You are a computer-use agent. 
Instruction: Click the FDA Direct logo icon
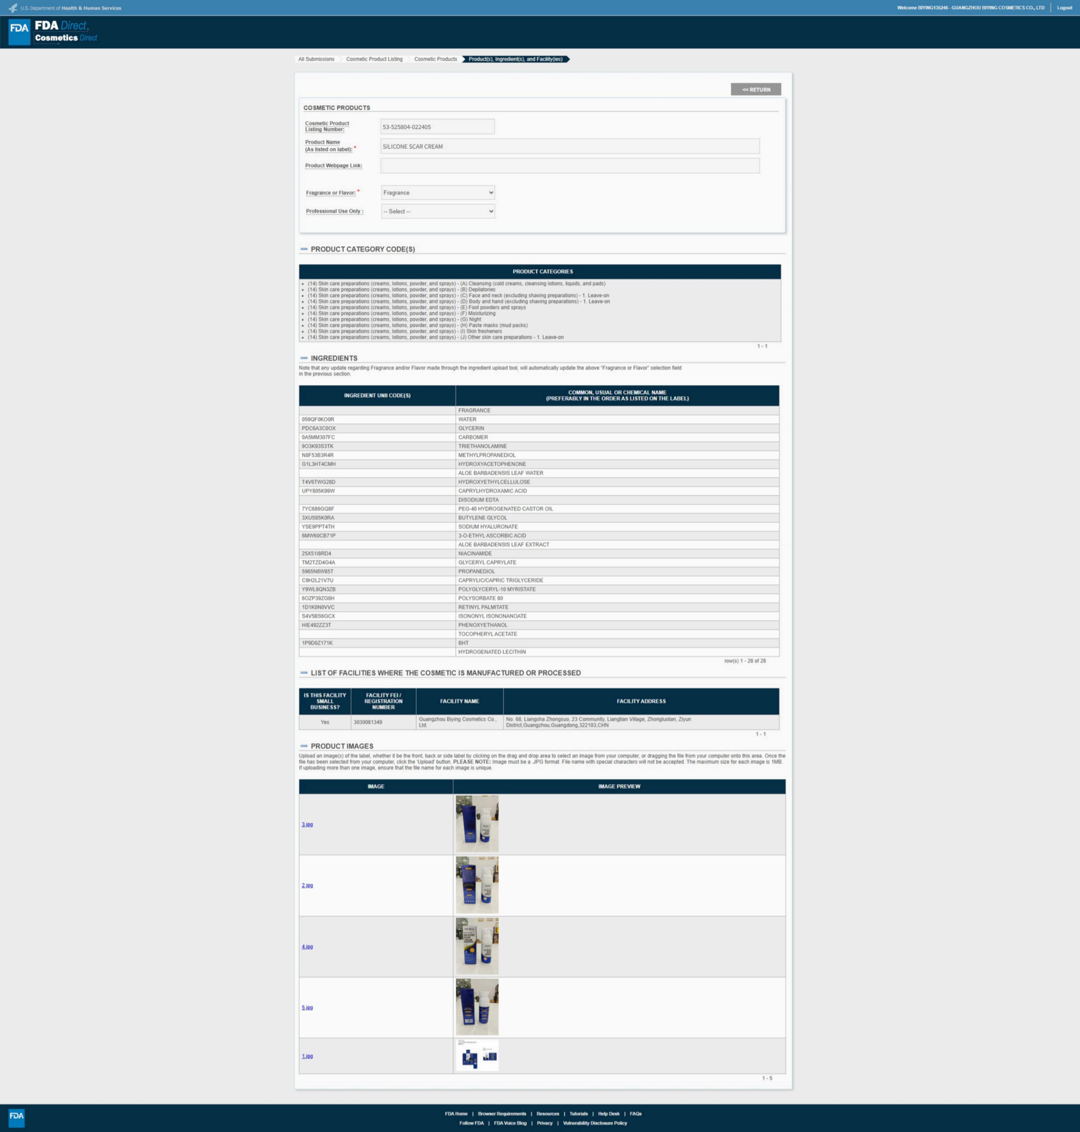pyautogui.click(x=19, y=31)
